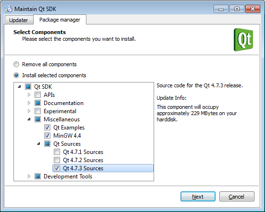Viewport: 265px width, 212px height.
Task: Click the green Qt logo icon
Action: point(243,40)
